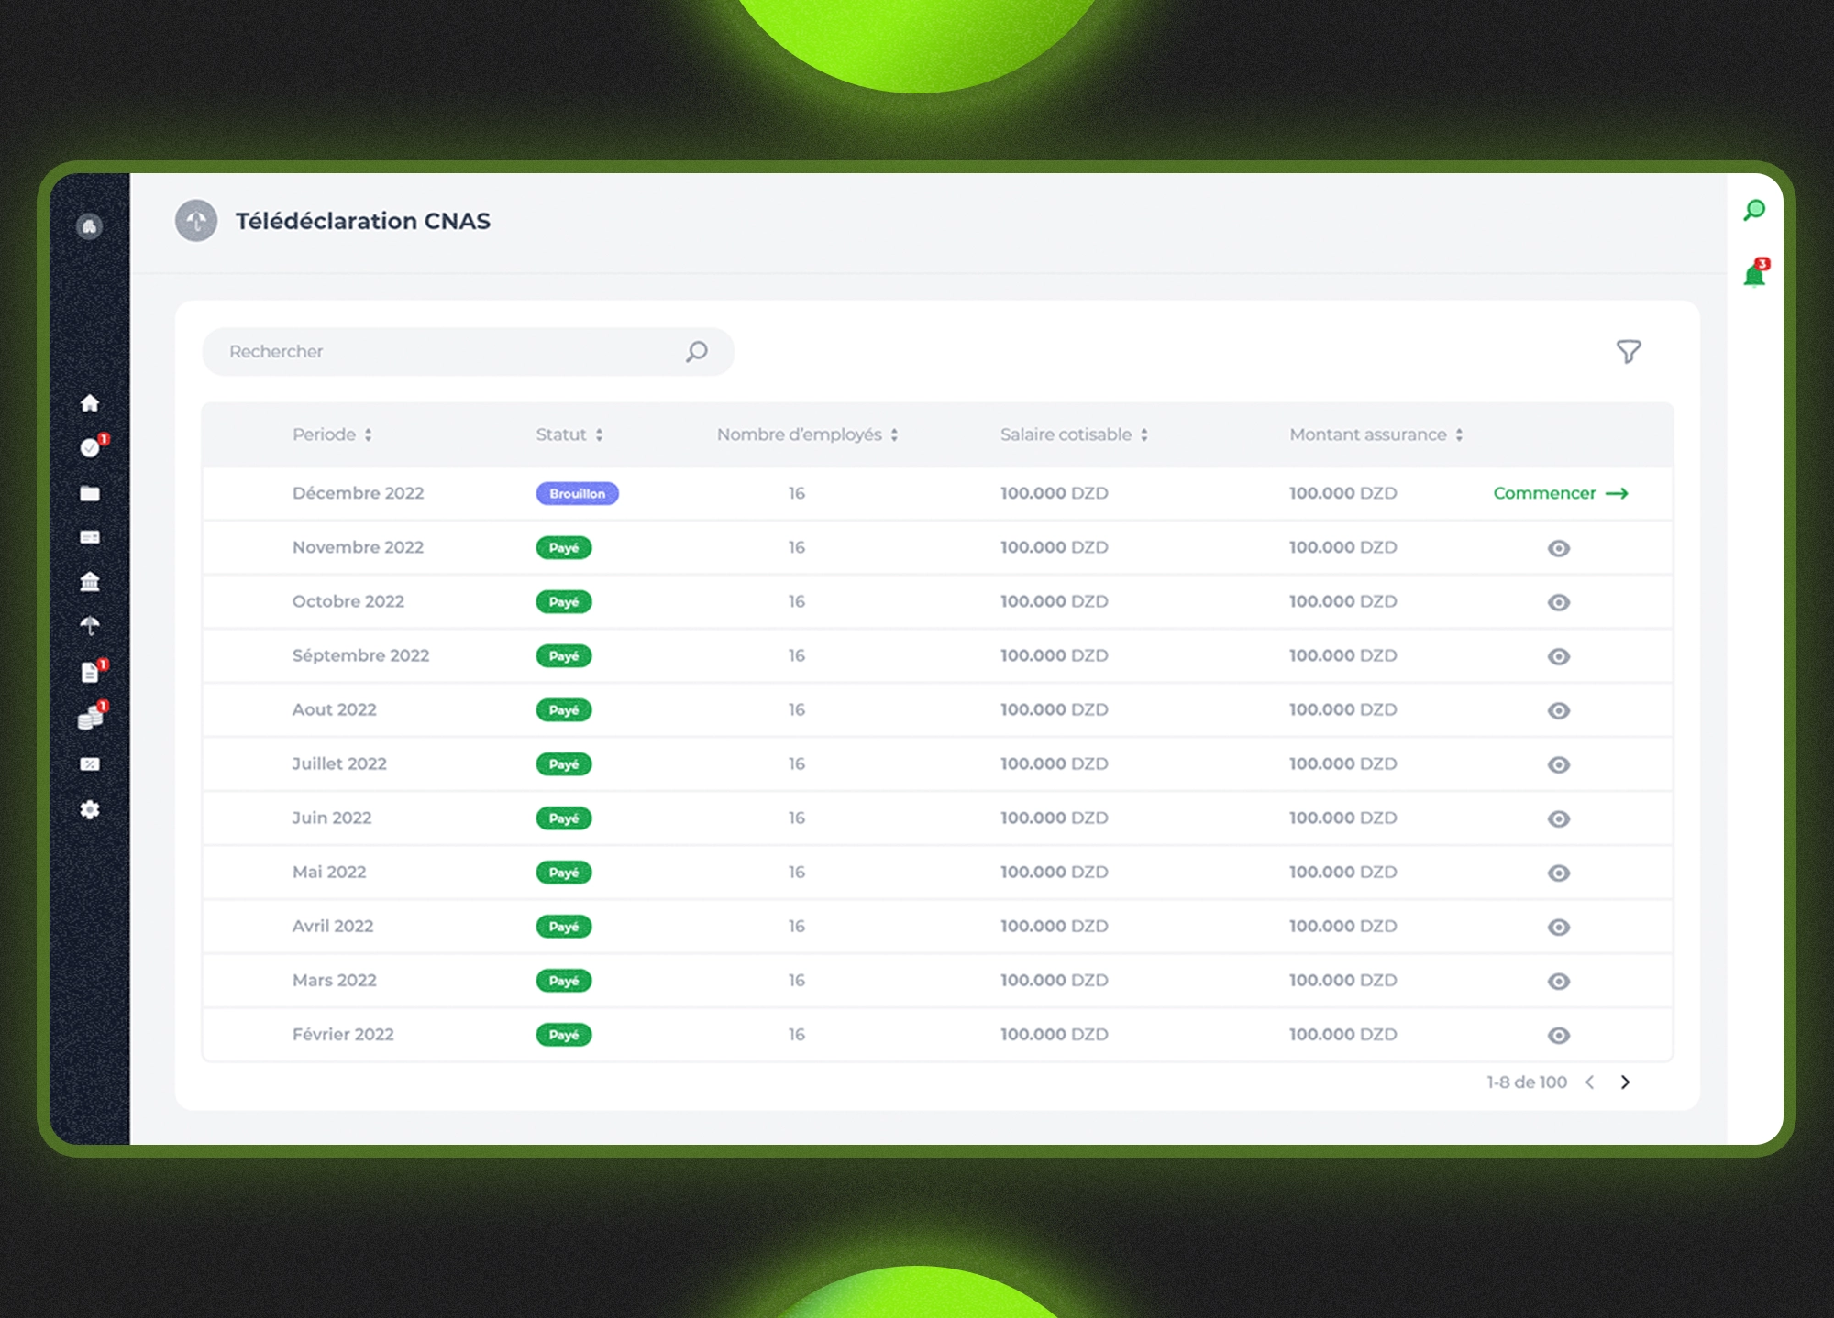1834x1318 pixels.
Task: Open the bank building icon in the sidebar
Action: [x=90, y=582]
